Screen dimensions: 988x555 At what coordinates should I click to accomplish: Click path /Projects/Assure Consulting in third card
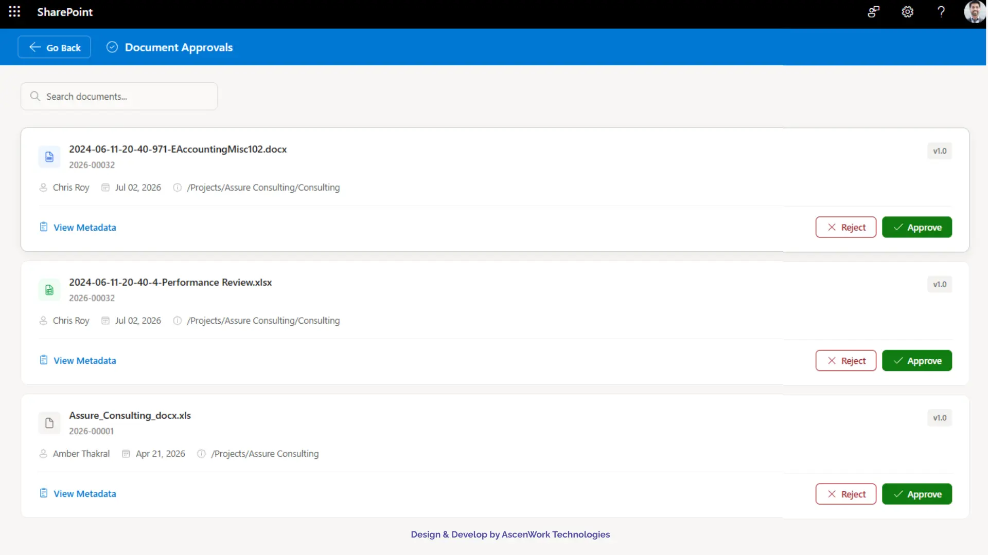click(265, 454)
